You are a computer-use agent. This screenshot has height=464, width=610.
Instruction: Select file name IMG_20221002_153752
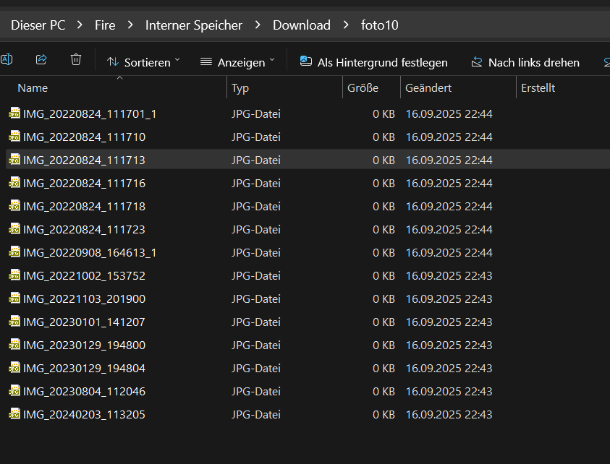84,276
